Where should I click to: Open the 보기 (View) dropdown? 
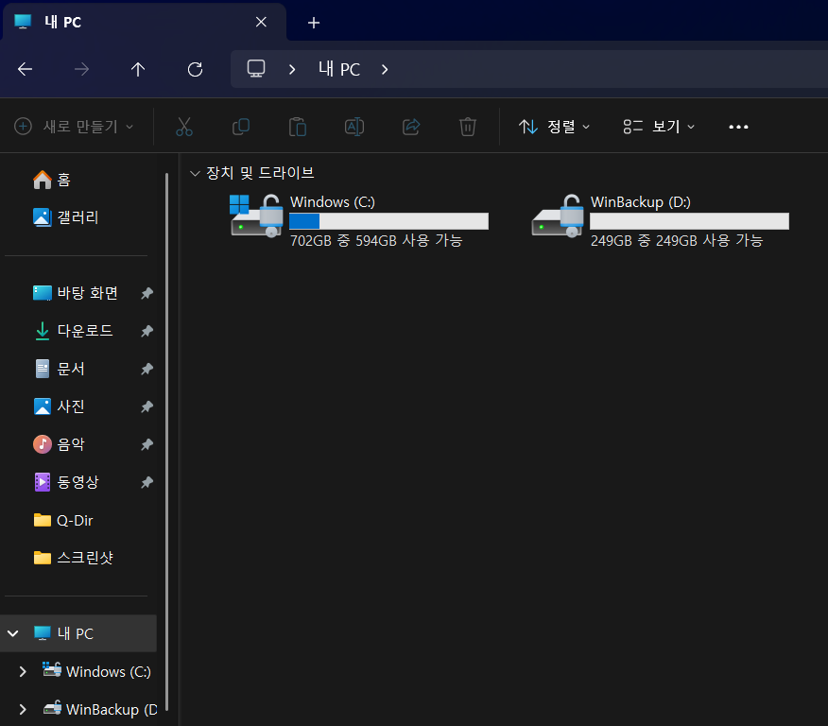coord(659,126)
